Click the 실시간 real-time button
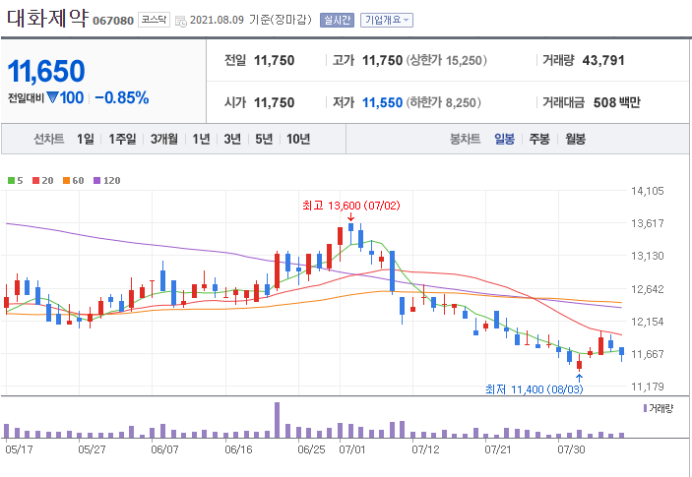The image size is (692, 477). (x=337, y=20)
